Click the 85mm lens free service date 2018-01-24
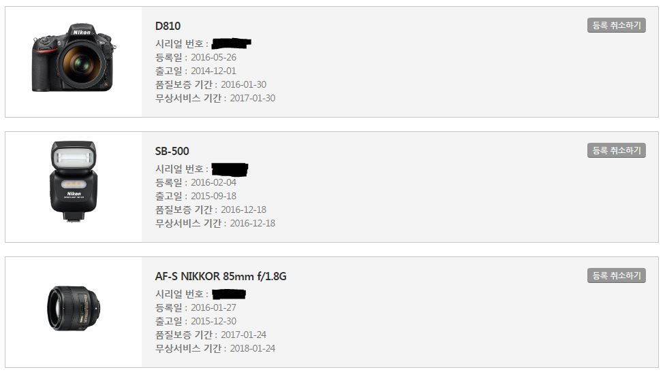The width and height of the screenshot is (665, 372). pos(252,348)
